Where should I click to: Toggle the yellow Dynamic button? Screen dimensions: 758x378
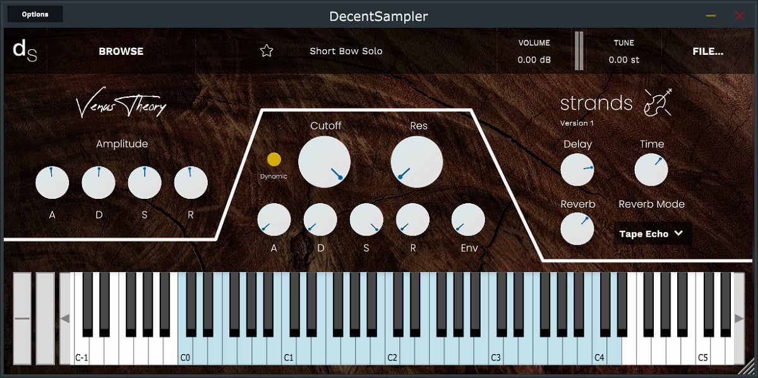(274, 159)
